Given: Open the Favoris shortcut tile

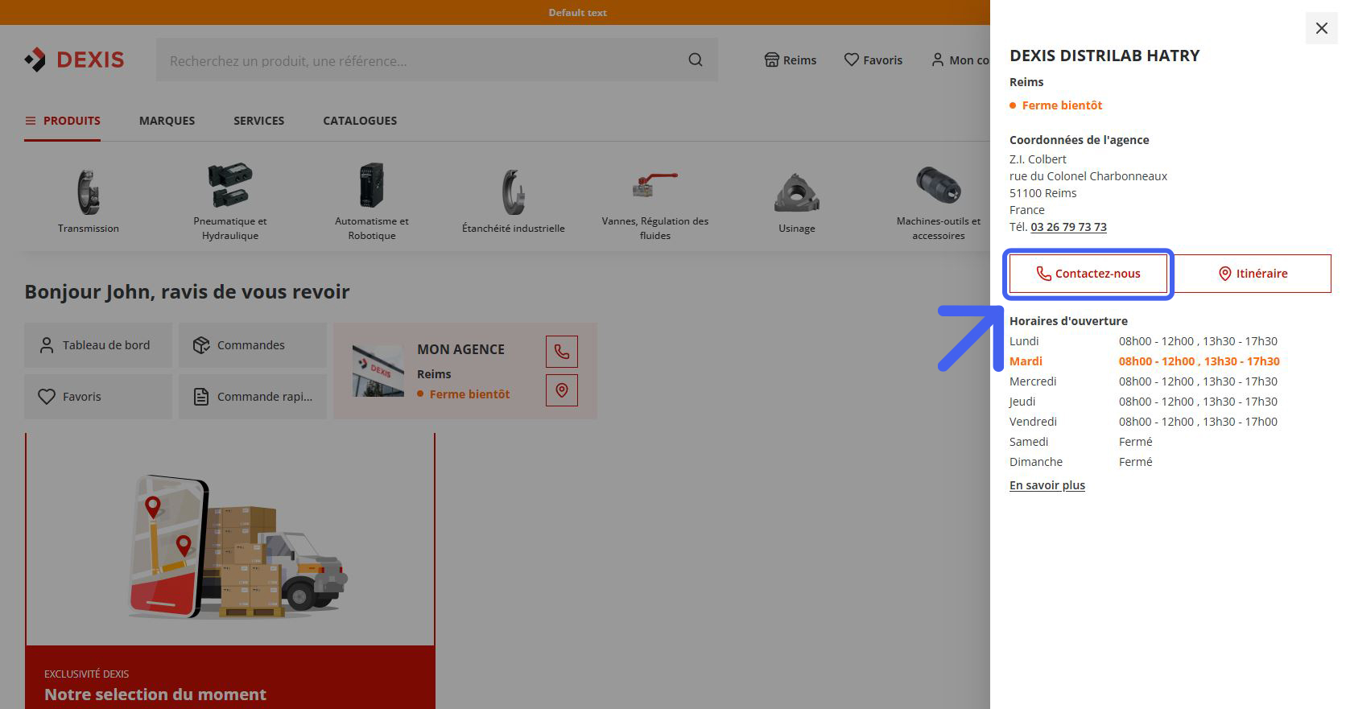Looking at the screenshot, I should 98,397.
